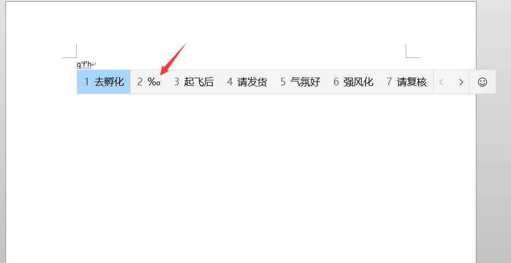Select candidate 4 请发货

[x=247, y=82]
